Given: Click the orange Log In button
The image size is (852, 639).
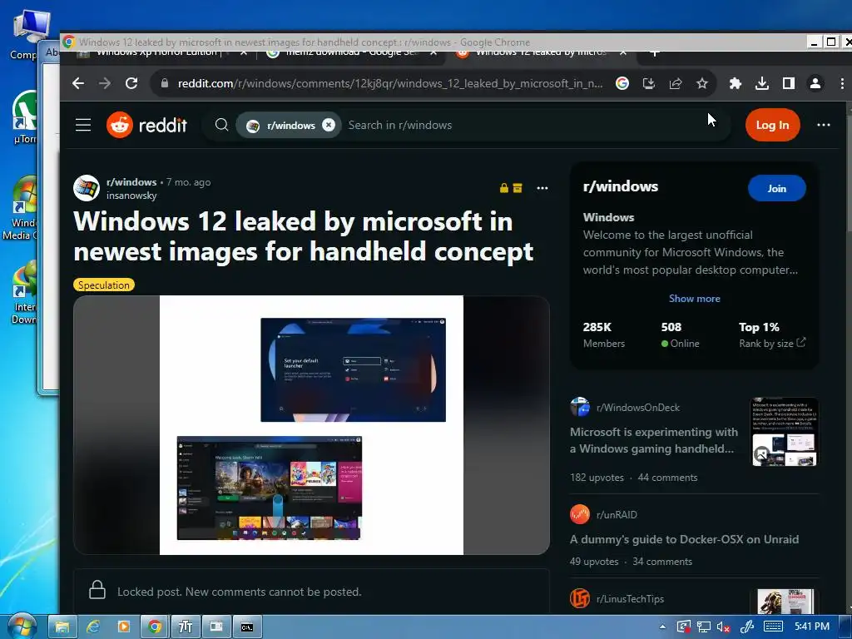Looking at the screenshot, I should coord(772,125).
